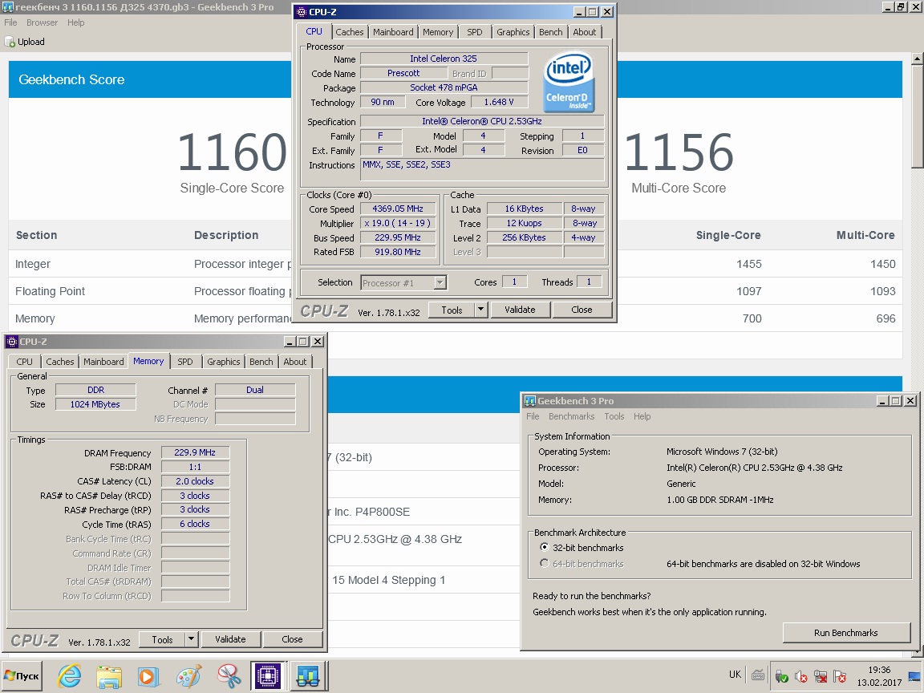Viewport: 924px width, 693px height.
Task: Click the Пуск Start button
Action: point(21,676)
